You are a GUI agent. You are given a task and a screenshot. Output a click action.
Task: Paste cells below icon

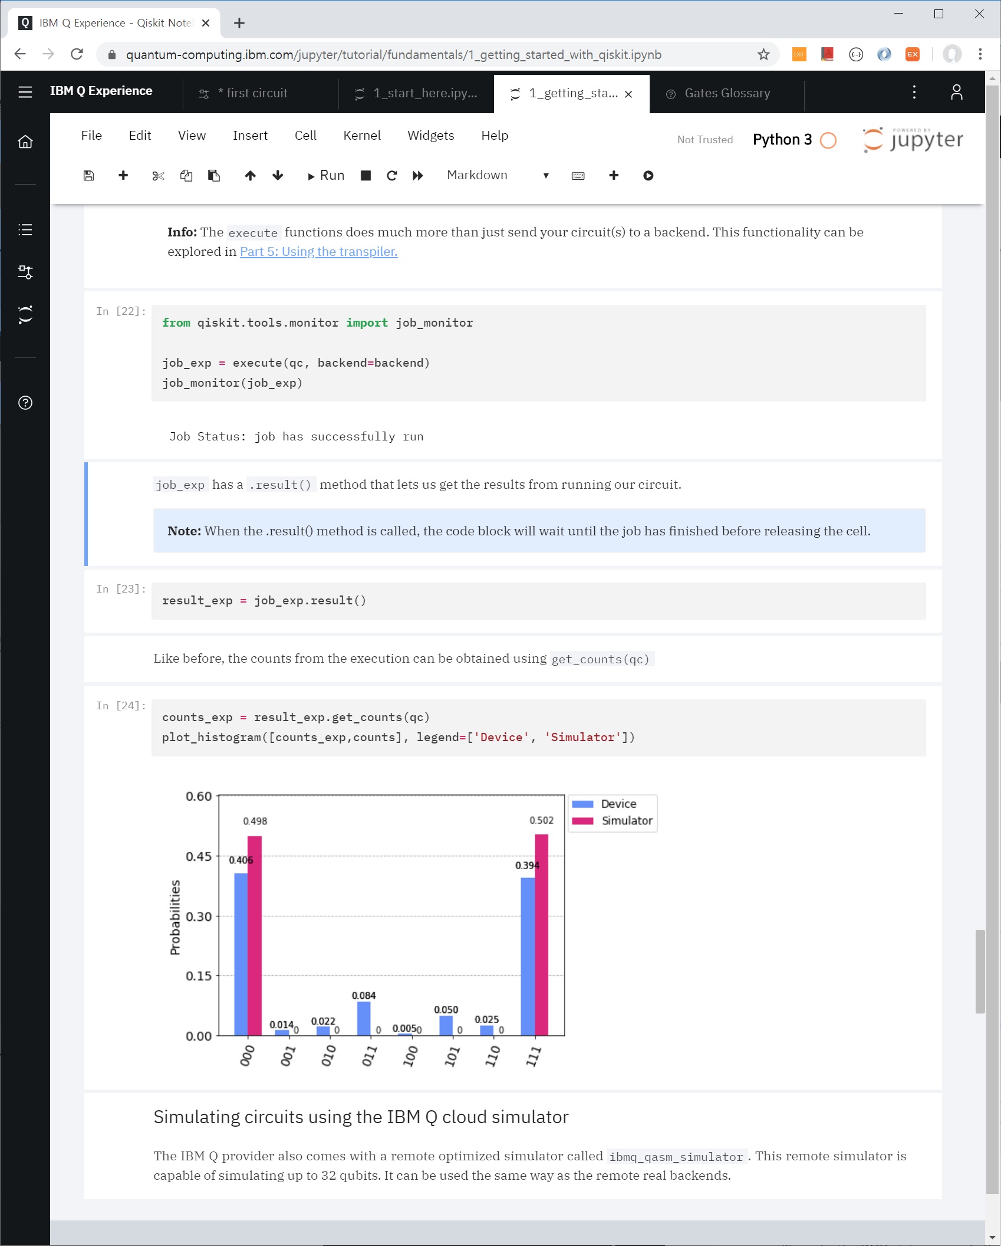tap(214, 176)
